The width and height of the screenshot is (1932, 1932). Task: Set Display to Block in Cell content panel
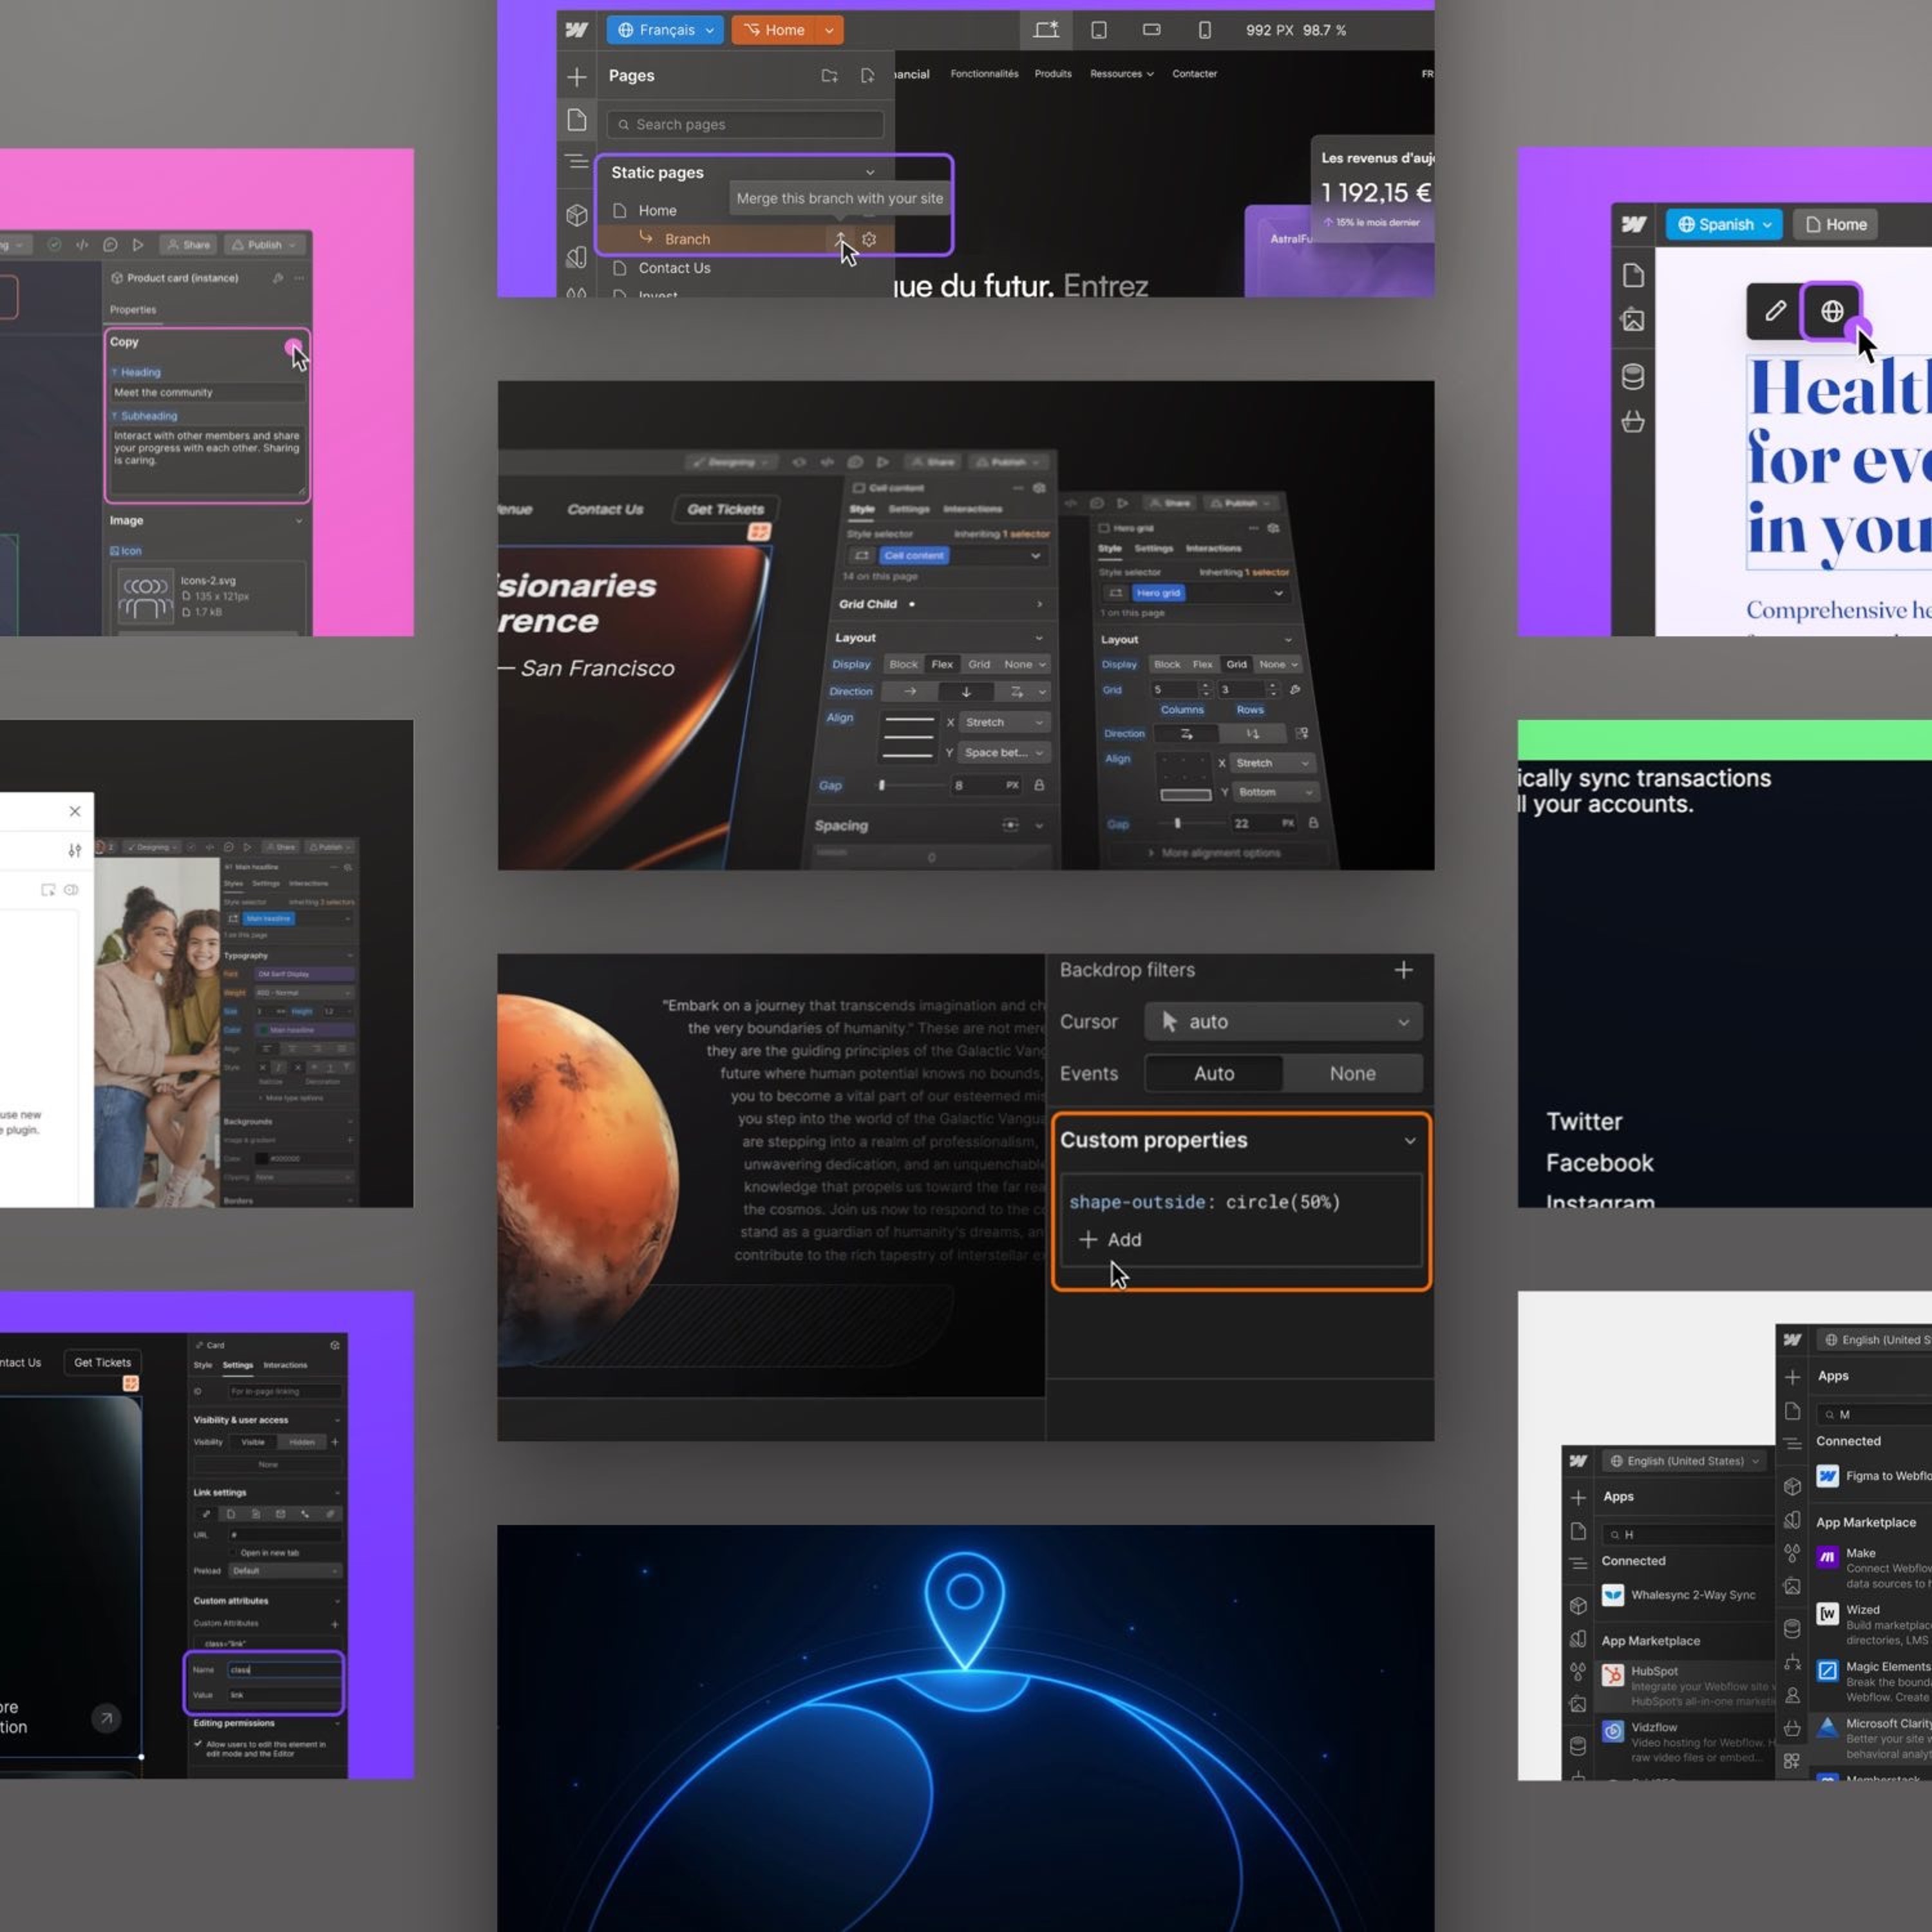pos(903,664)
